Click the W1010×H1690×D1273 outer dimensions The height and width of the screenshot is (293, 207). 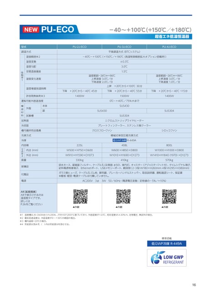124,155
